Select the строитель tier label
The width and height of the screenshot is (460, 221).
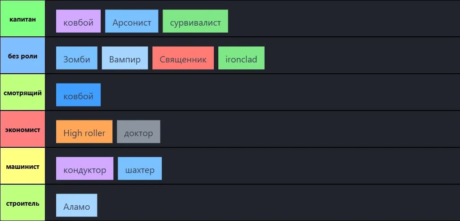coord(22,203)
